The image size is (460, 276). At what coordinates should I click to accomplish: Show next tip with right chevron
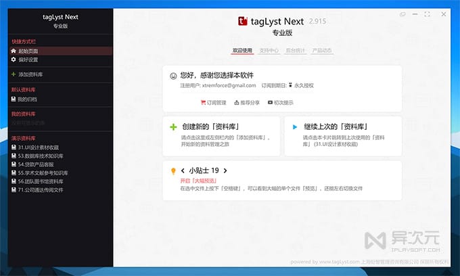point(225,170)
